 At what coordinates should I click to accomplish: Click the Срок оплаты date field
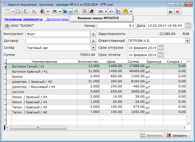click(142, 55)
